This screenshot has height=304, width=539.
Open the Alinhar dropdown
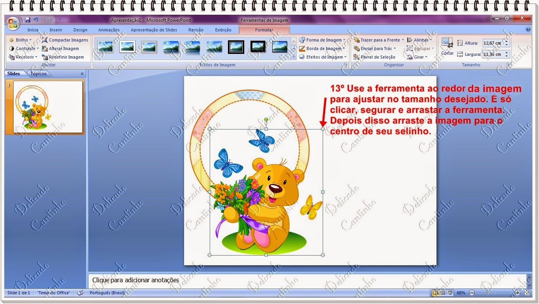coord(419,40)
